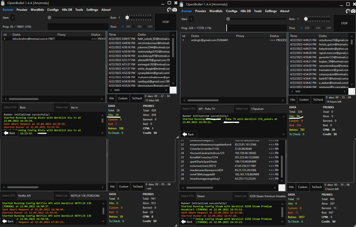The image size is (356, 227).
Task: Open About menu in right window
Action: (x=284, y=11)
